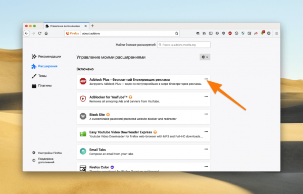This screenshot has height=194, width=303.
Task: Click 'A customizable password protected website blocker' text
Action: [x=133, y=119]
